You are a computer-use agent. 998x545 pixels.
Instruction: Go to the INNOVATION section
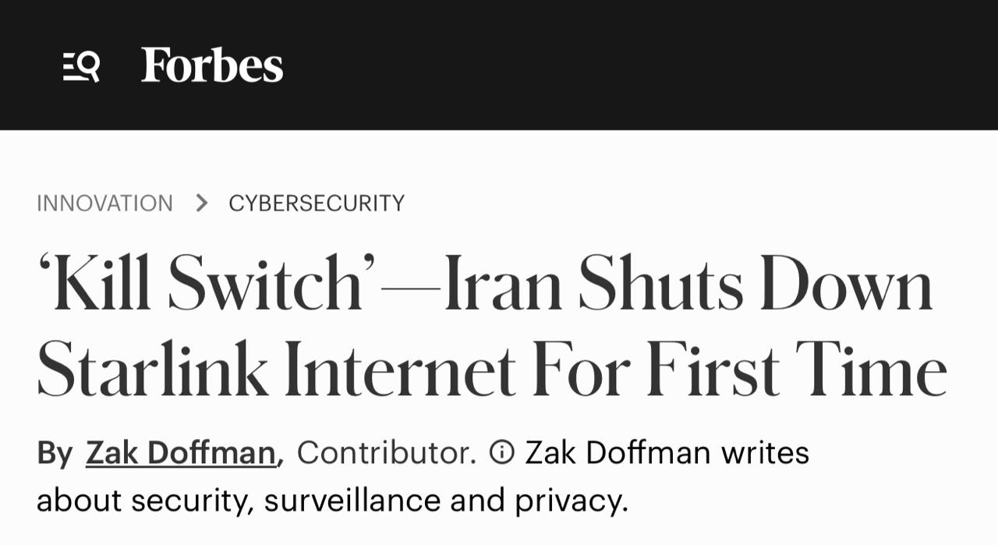pos(104,203)
